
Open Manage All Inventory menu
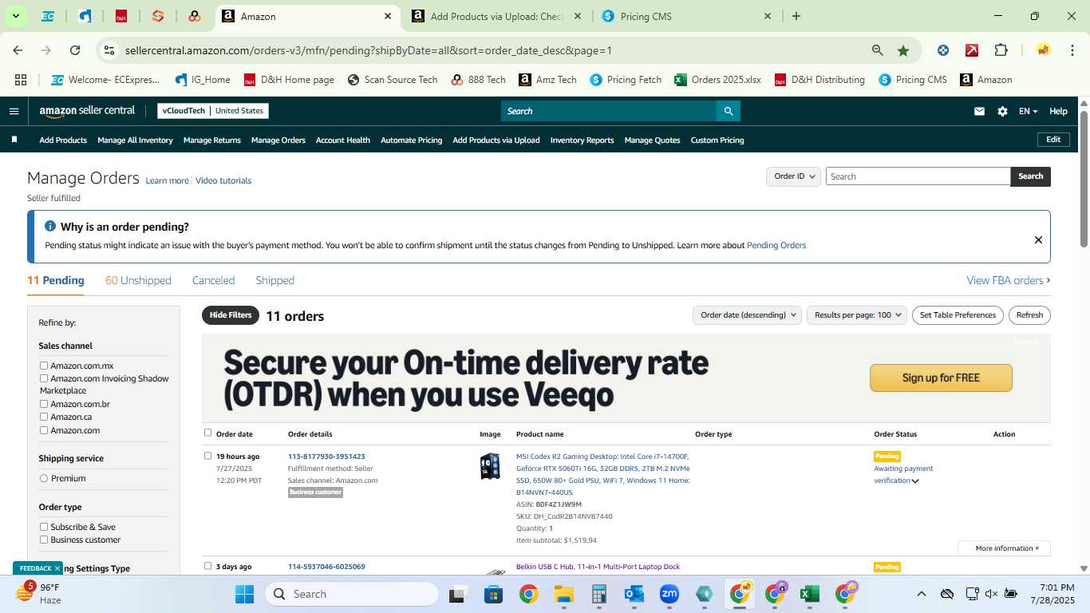point(135,140)
